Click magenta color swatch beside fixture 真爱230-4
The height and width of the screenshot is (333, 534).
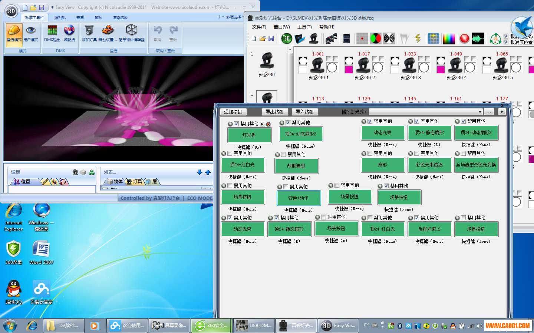pos(441,69)
